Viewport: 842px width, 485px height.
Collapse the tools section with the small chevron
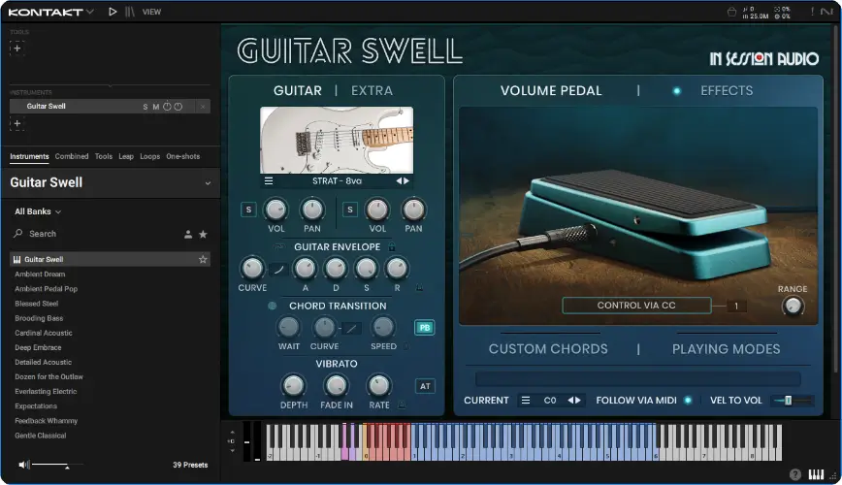(x=110, y=86)
